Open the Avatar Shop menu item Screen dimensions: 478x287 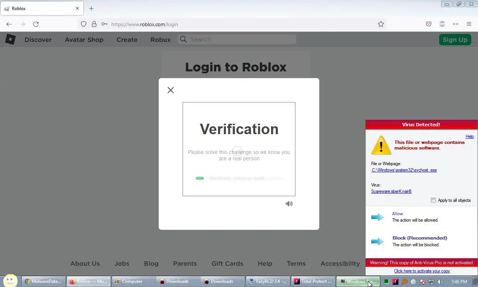(84, 40)
